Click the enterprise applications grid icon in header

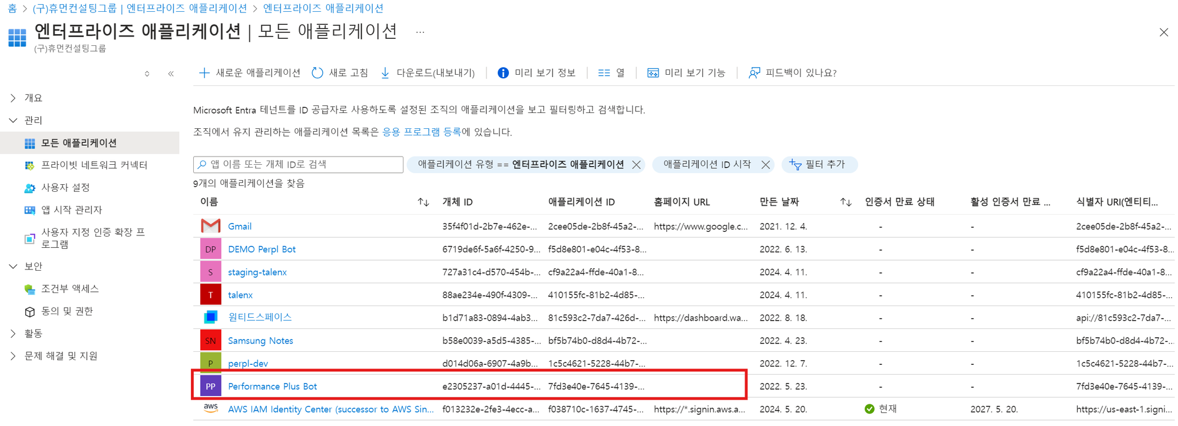pyautogui.click(x=17, y=37)
